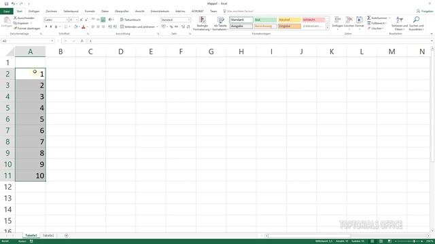435x244 pixels.
Task: Apply the Ausgabe cell style
Action: click(241, 26)
